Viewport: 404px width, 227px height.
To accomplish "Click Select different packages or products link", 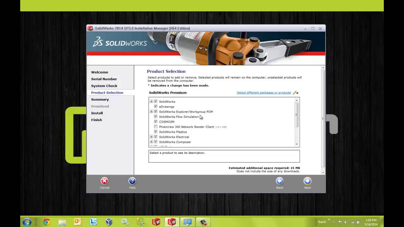I will (x=264, y=93).
